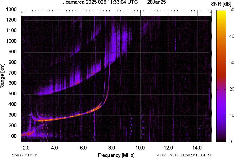234x158 pixels.
Task: Select the 50 tick label on the colorbar
Action: coord(232,10)
